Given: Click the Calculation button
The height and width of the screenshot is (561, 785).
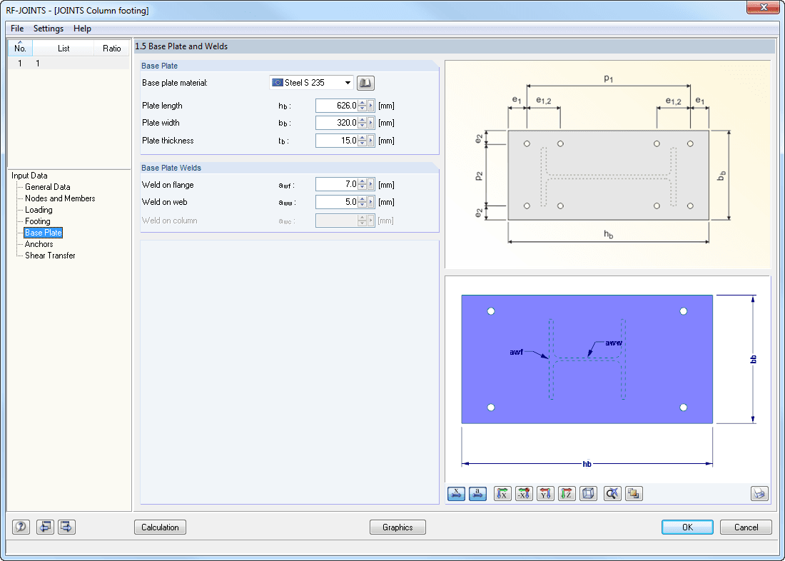Looking at the screenshot, I should pyautogui.click(x=160, y=527).
